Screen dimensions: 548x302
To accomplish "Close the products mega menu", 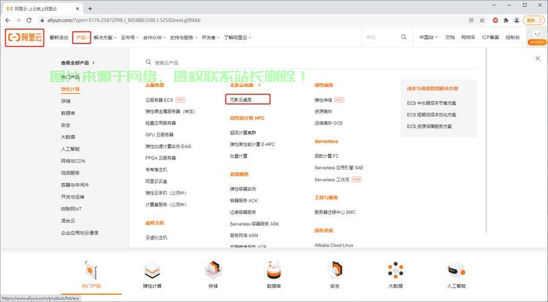I will click(x=538, y=59).
